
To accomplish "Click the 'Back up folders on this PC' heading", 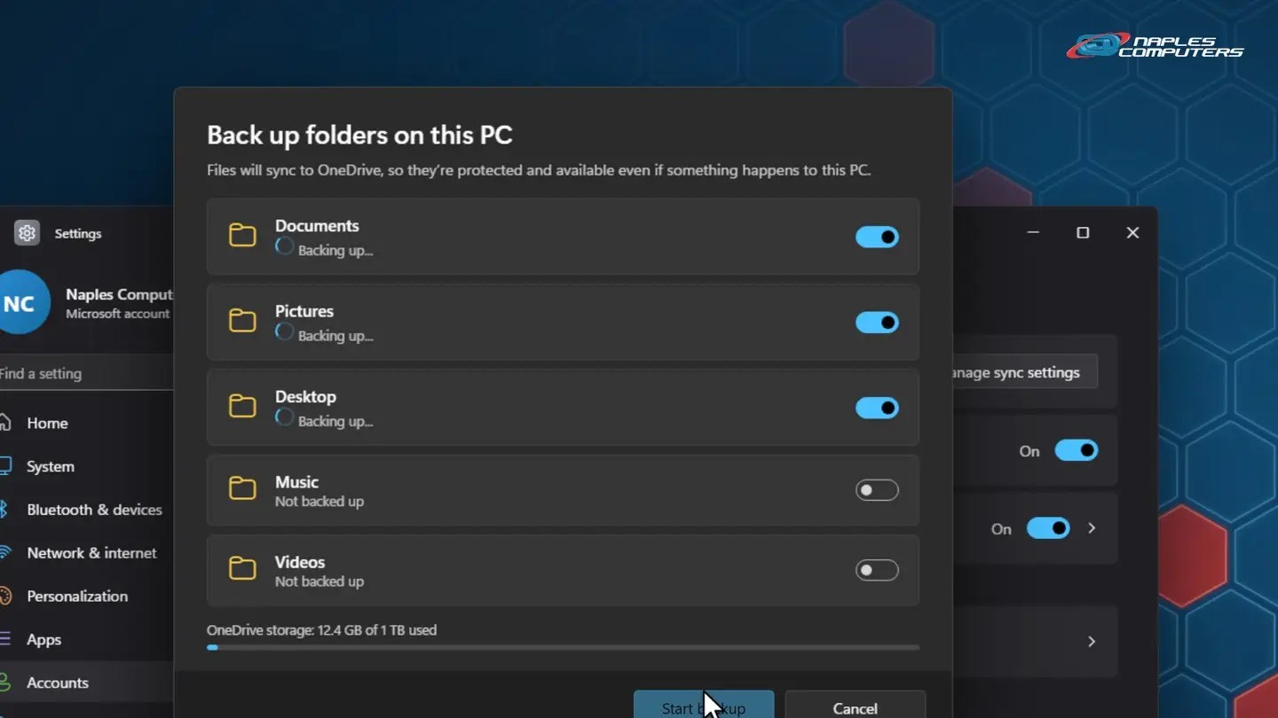I will point(359,136).
